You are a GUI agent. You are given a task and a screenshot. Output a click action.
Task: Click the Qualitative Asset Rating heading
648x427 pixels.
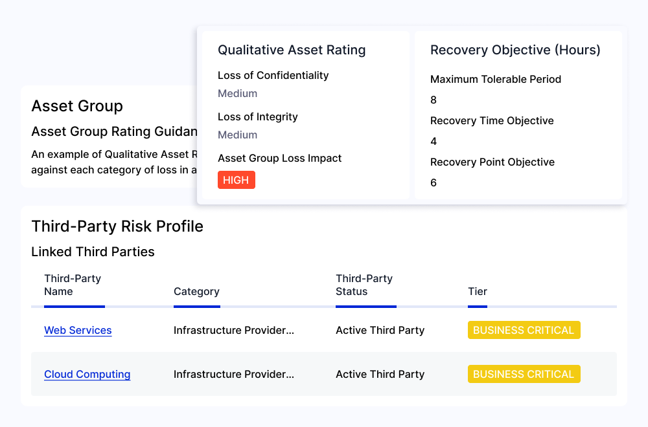coord(292,50)
